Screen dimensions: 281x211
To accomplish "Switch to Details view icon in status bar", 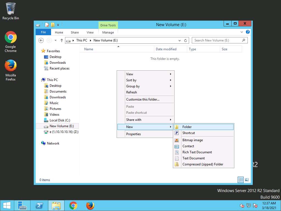I will pyautogui.click(x=240, y=180).
